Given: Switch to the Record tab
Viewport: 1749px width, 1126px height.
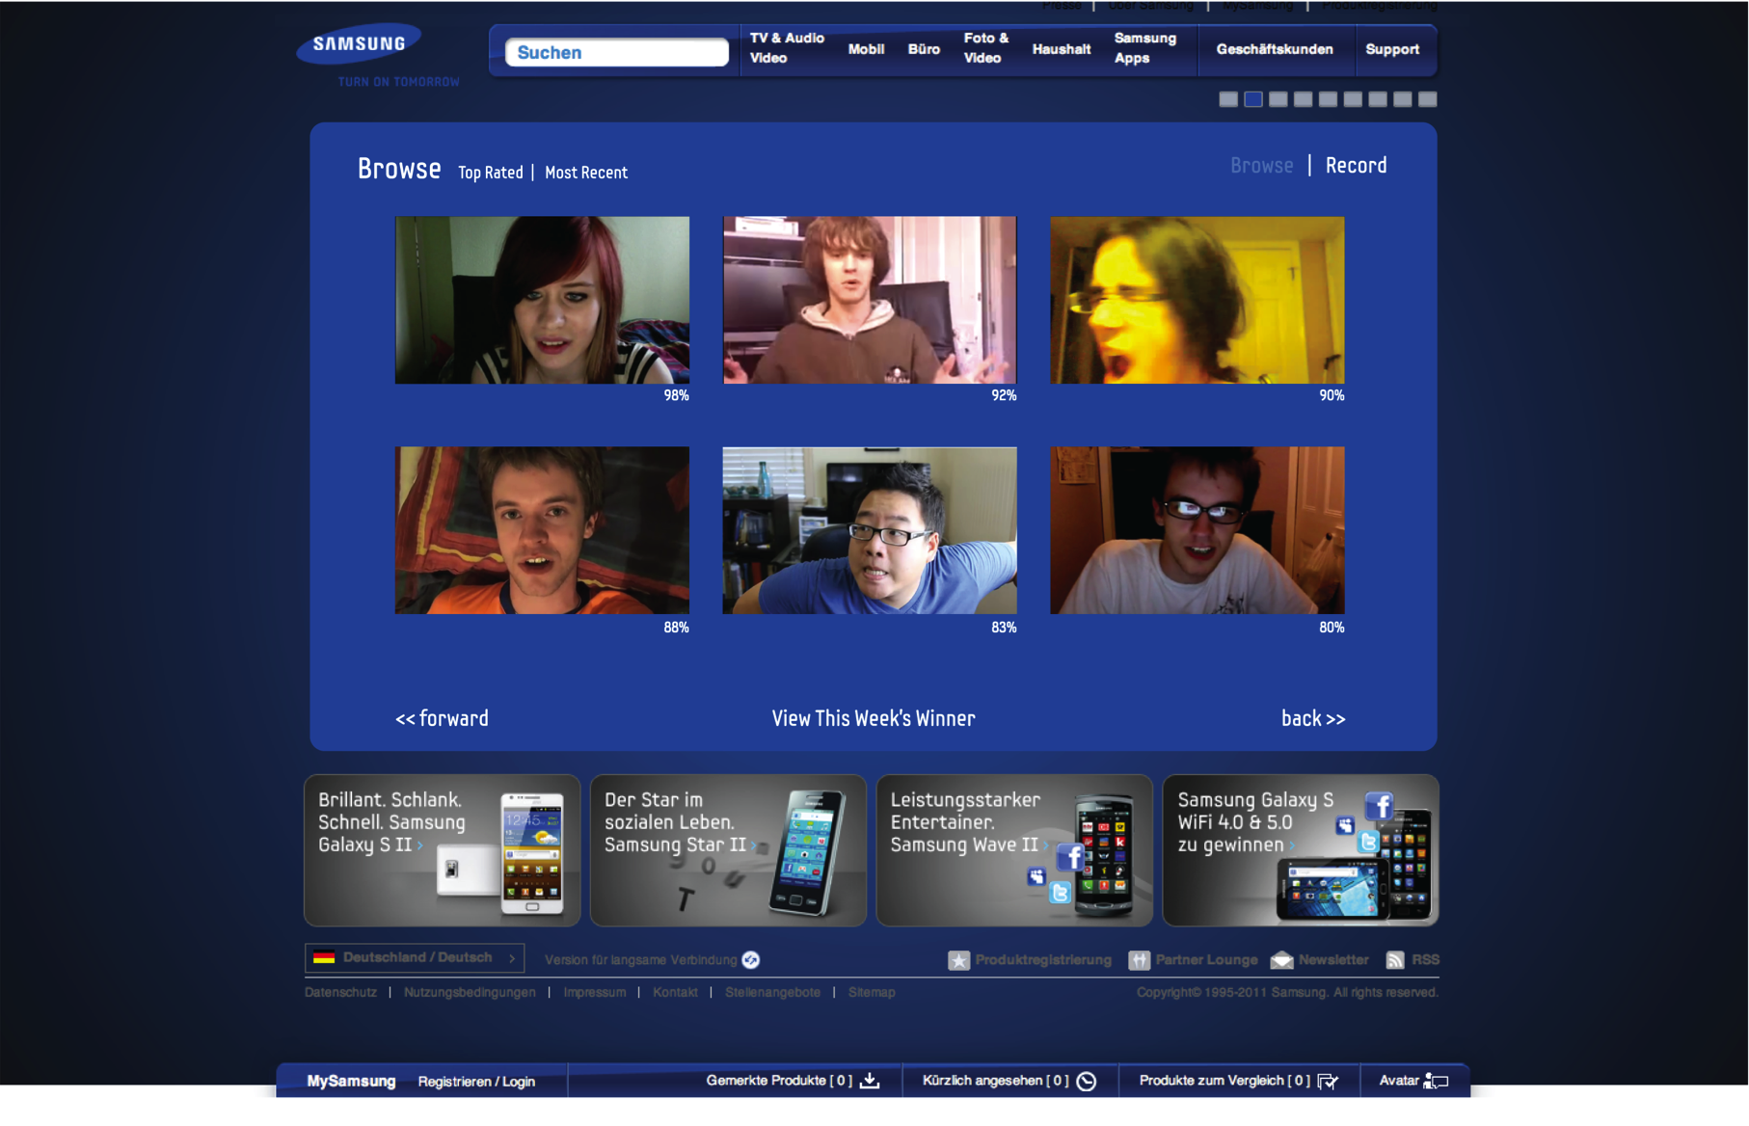Looking at the screenshot, I should [1356, 166].
